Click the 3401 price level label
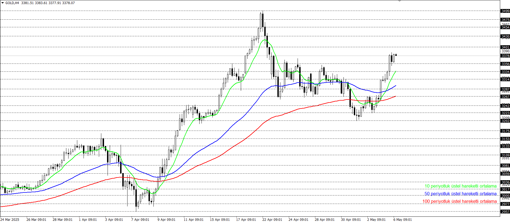 (x=505, y=47)
